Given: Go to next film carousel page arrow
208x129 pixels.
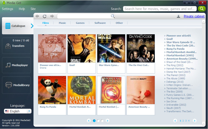Looking at the screenshot, I should (107, 121).
